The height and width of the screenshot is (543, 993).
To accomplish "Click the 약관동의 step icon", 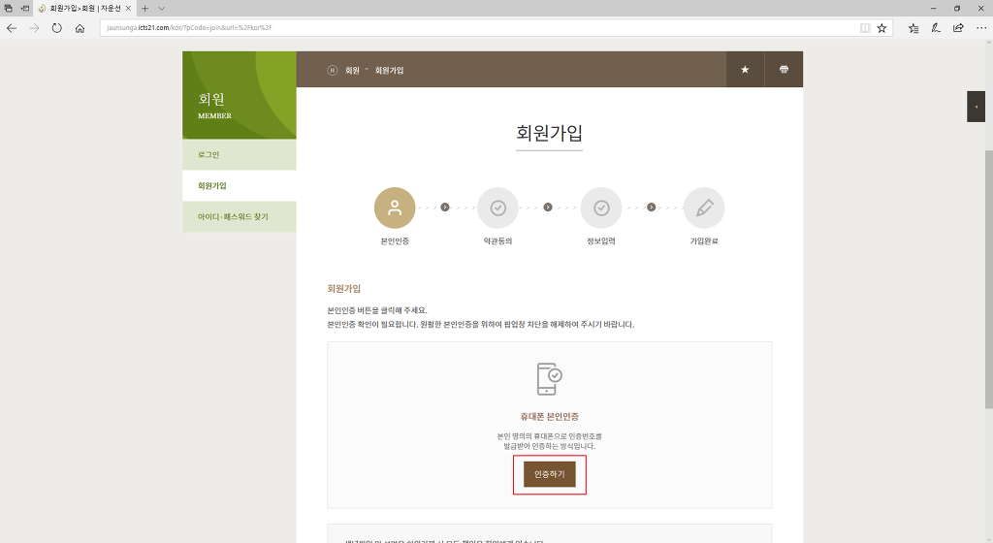I will coord(497,208).
